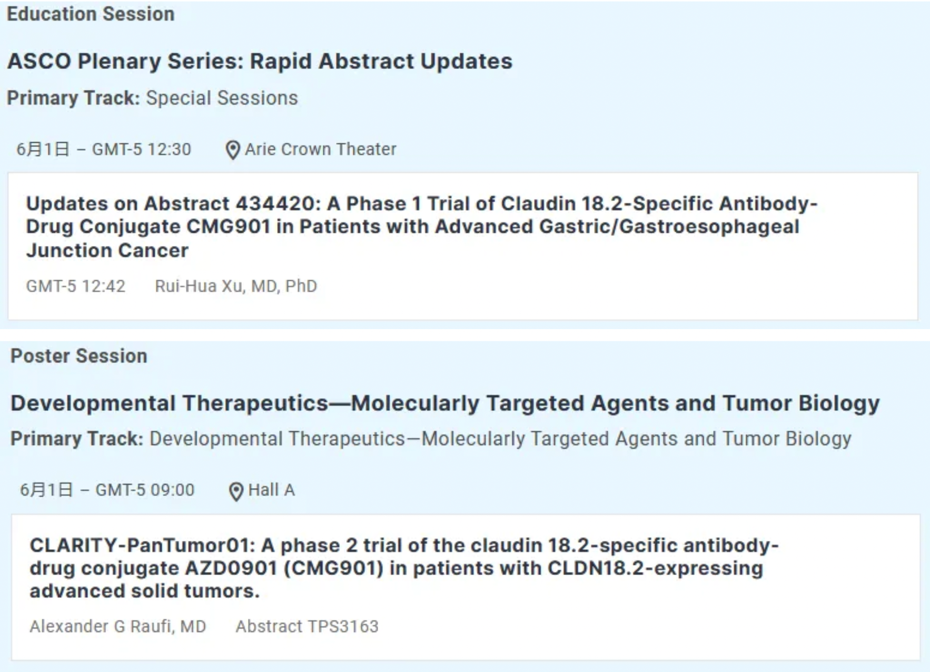Open ASCO Plenary Series: Rapid Abstract Updates title
The image size is (930, 672).
point(260,61)
